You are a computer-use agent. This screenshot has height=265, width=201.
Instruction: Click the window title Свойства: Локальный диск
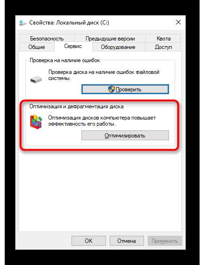click(69, 23)
